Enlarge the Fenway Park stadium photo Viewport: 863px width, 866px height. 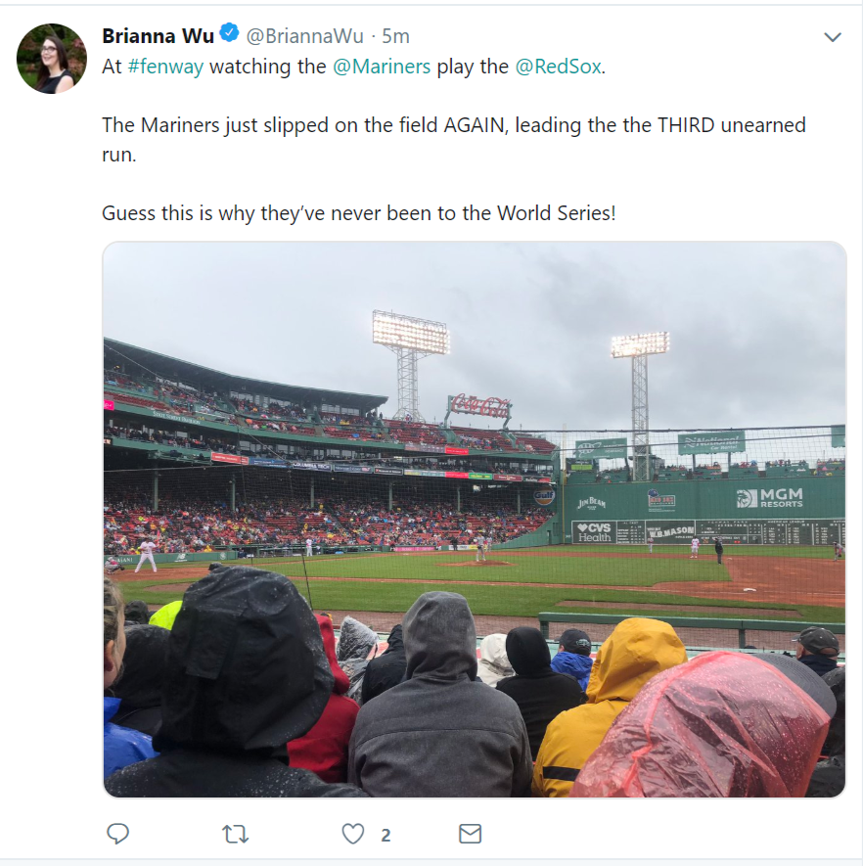tap(475, 520)
